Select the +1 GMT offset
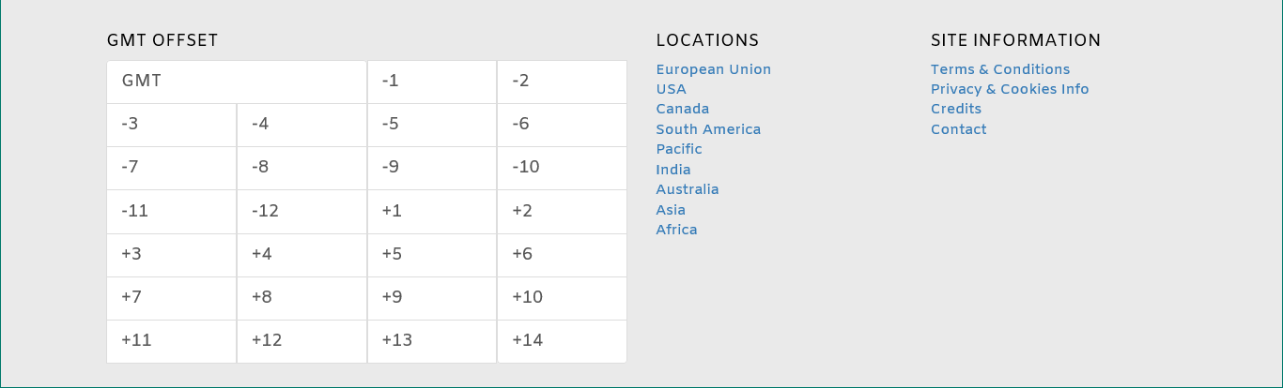Screen dimensions: 1283x388 [x=432, y=211]
